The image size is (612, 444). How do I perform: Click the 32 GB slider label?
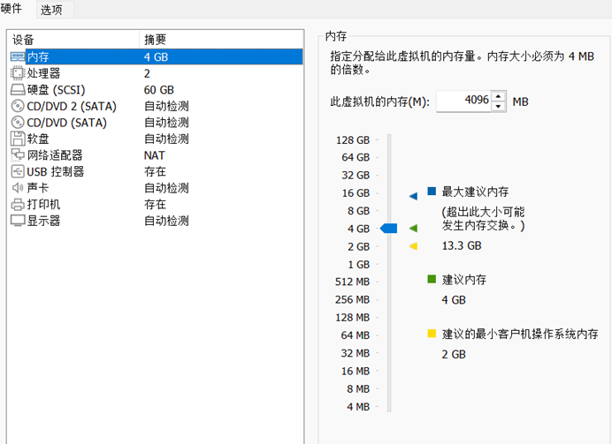(x=356, y=176)
